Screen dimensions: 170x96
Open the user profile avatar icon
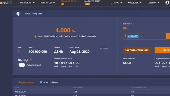[167, 3]
